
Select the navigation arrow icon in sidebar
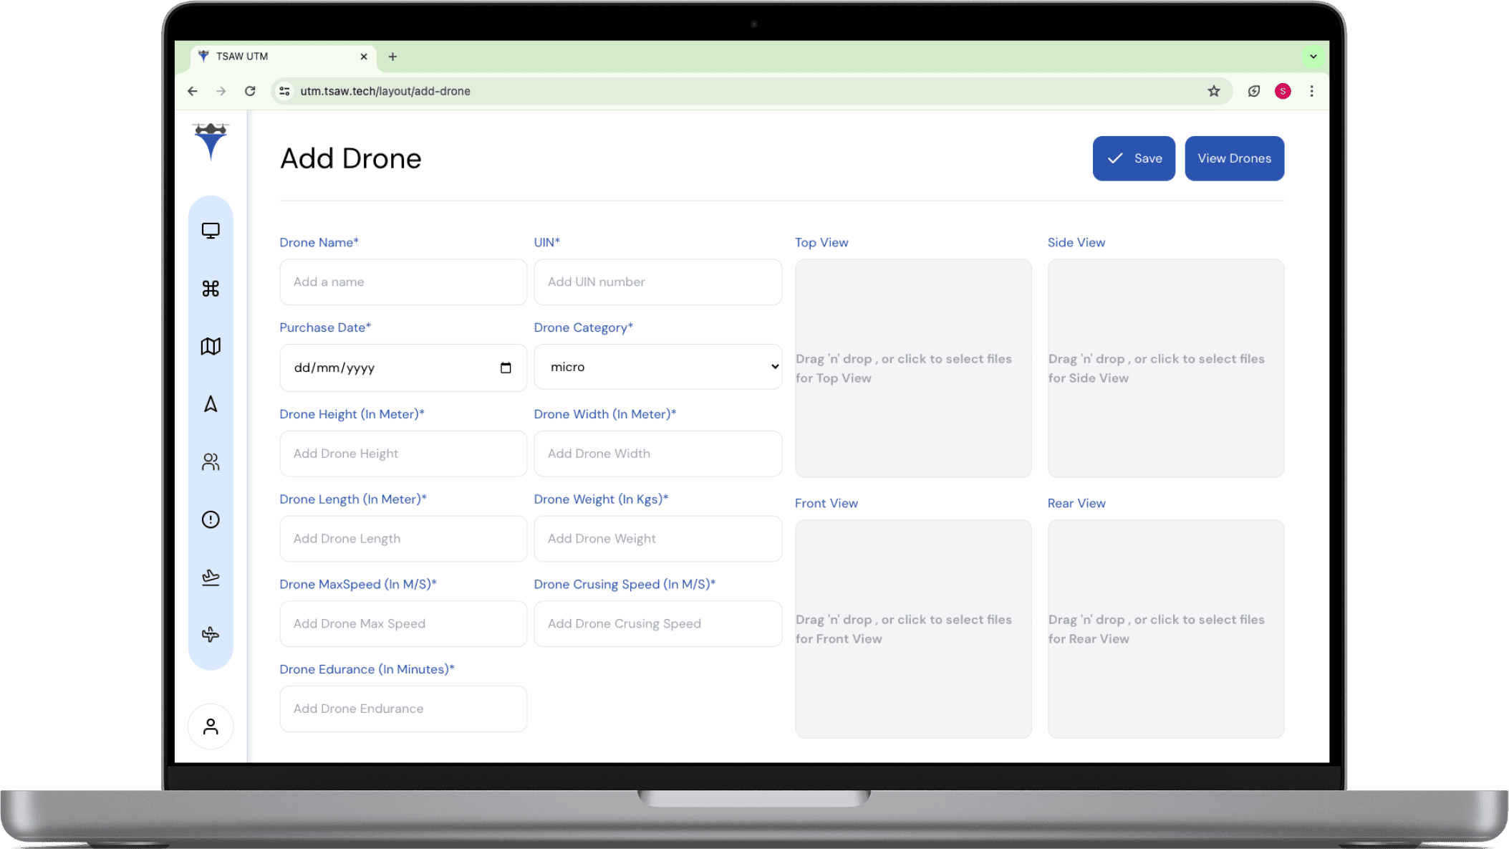click(x=210, y=404)
